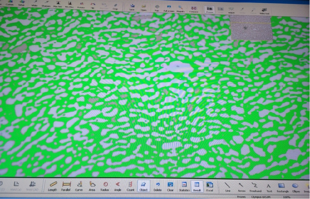Pick the Radius measurement tool
Screen dimensions: 310x199
(x=105, y=186)
